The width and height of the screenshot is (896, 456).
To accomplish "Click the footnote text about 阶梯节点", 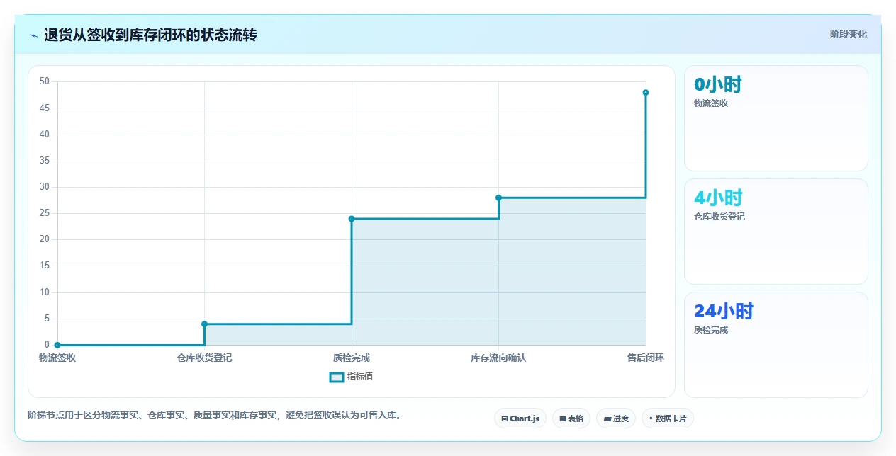I will (x=215, y=416).
